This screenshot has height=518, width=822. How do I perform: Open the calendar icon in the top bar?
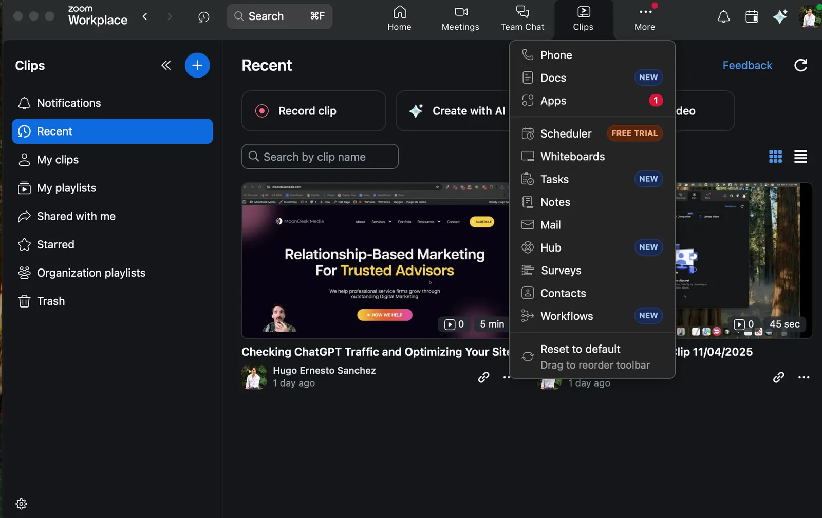[x=752, y=17]
